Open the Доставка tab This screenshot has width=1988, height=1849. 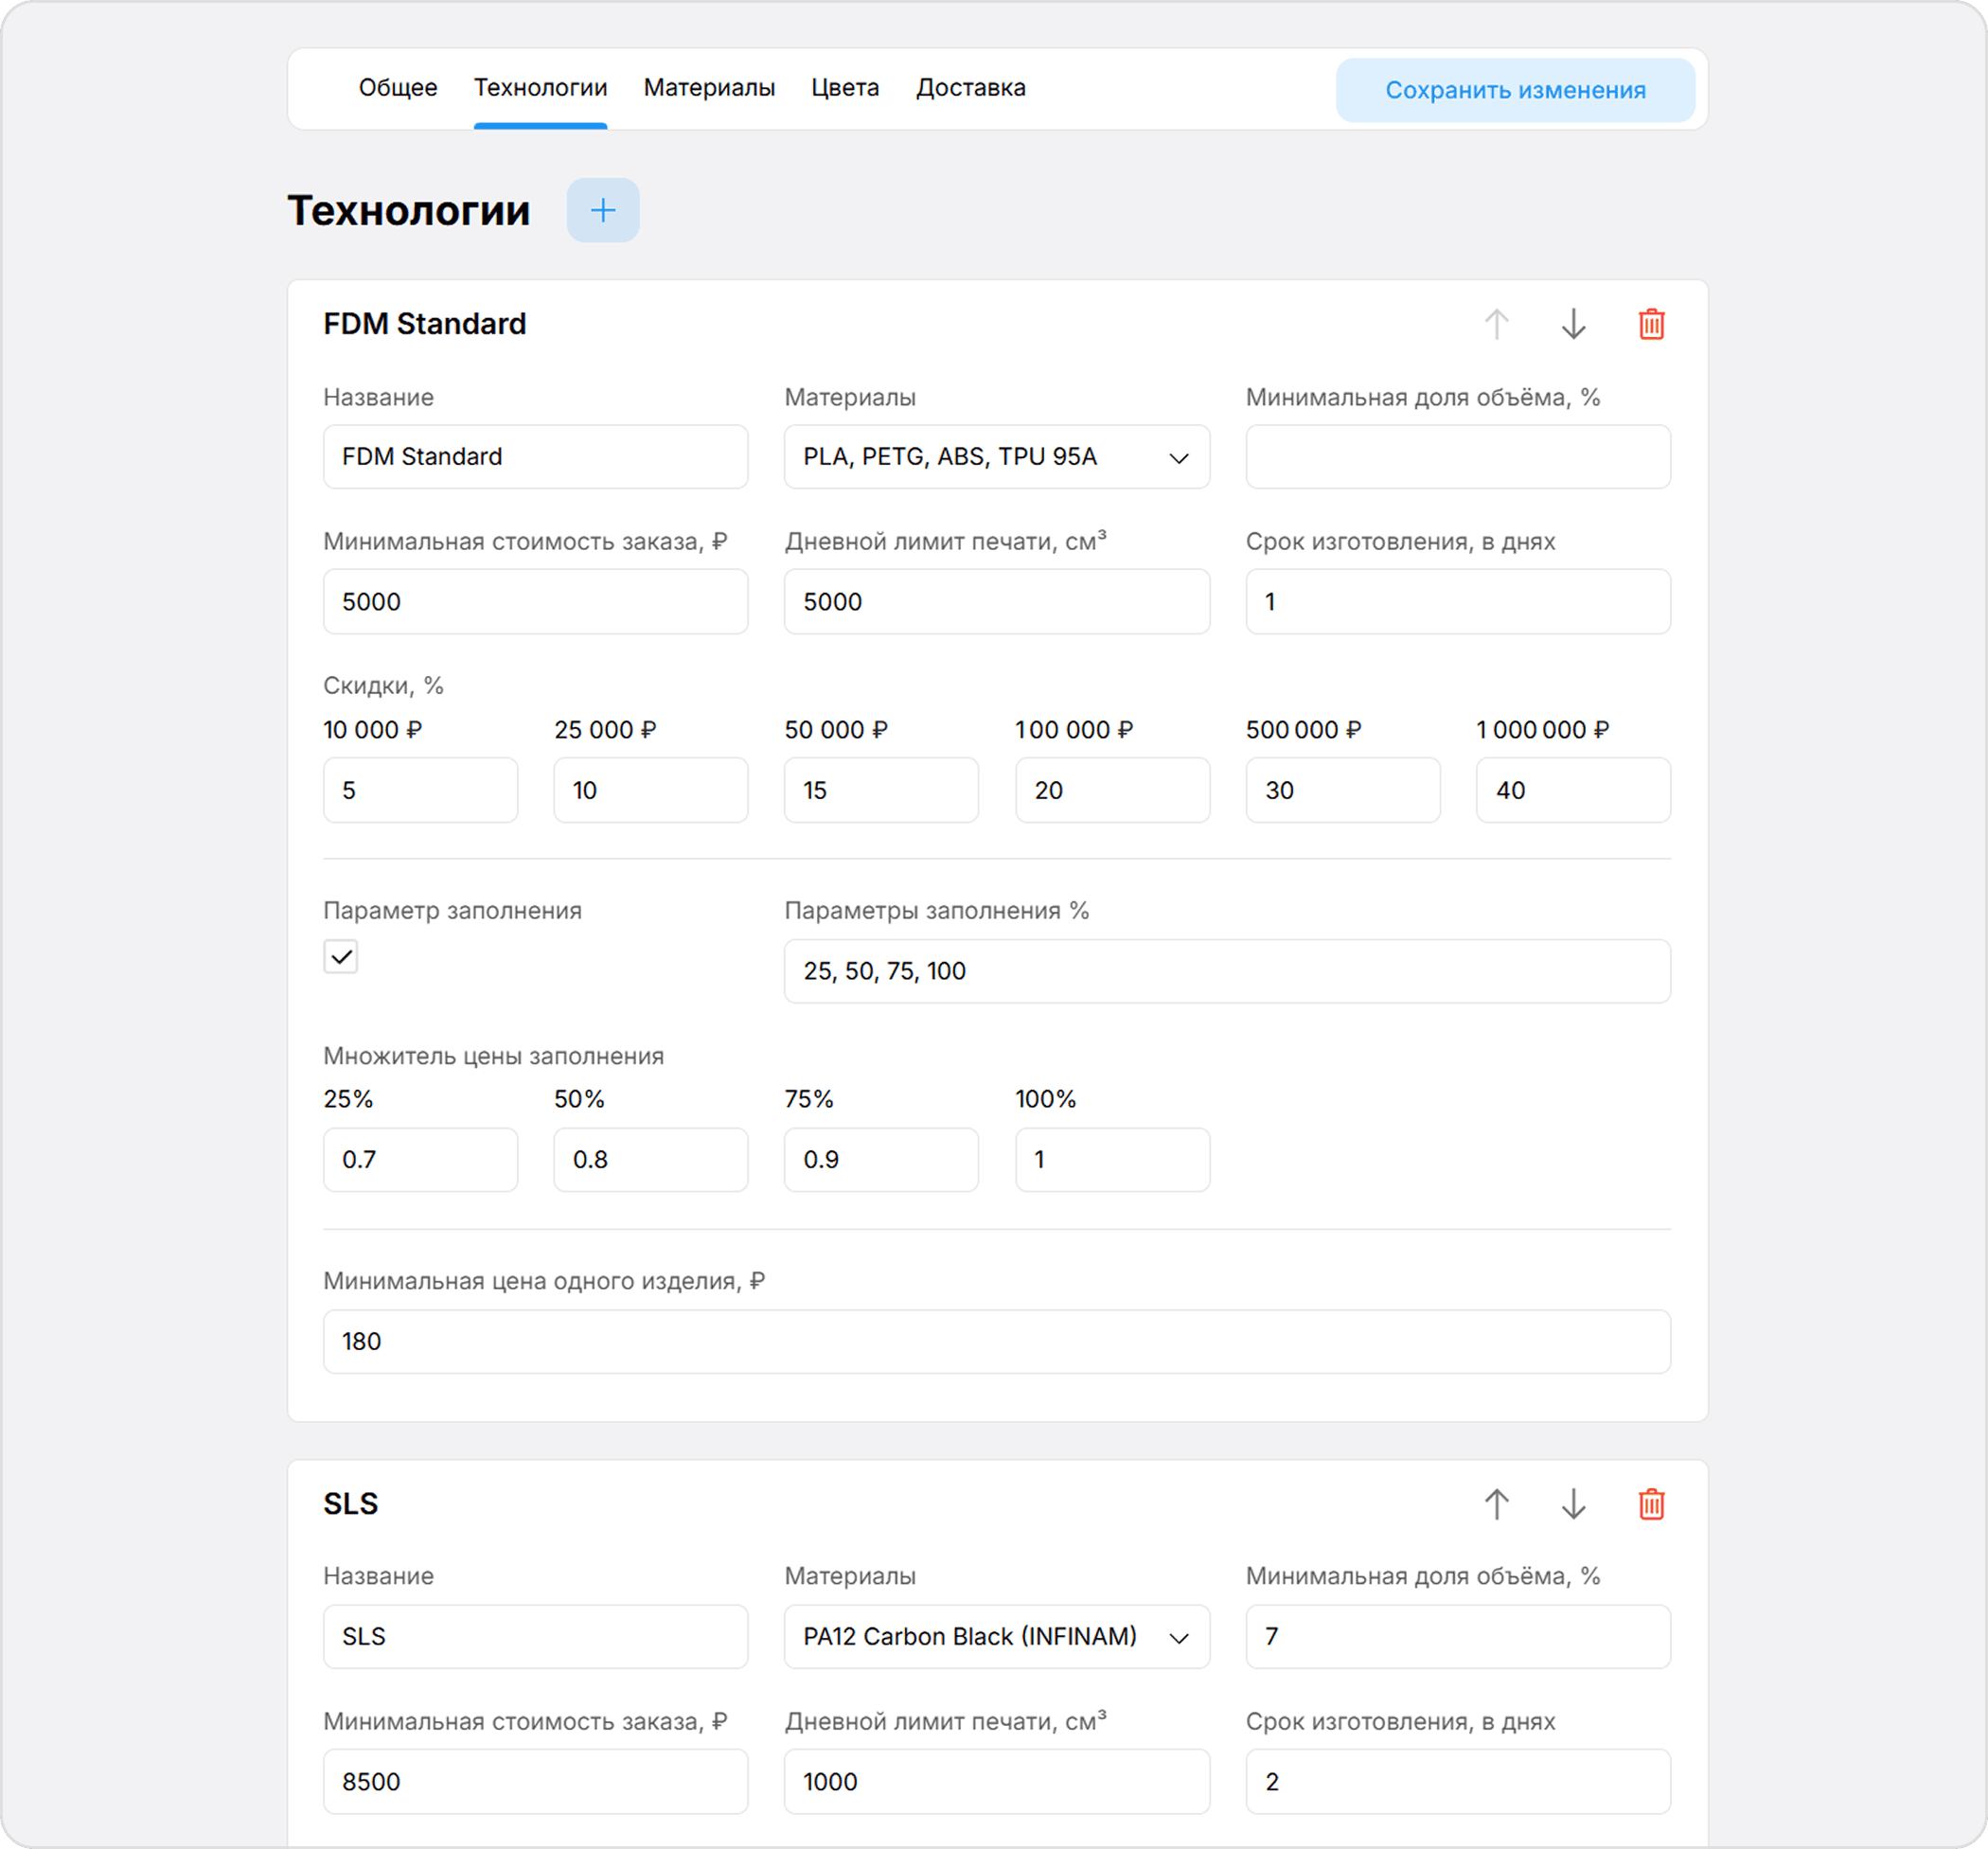(971, 88)
